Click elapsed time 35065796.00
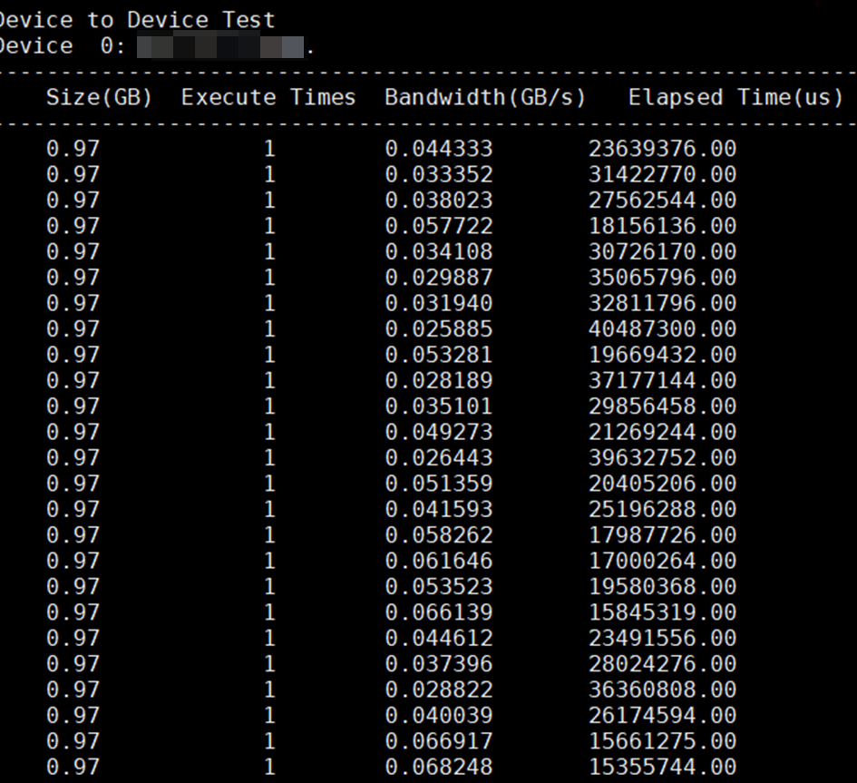The image size is (857, 783). 662,278
